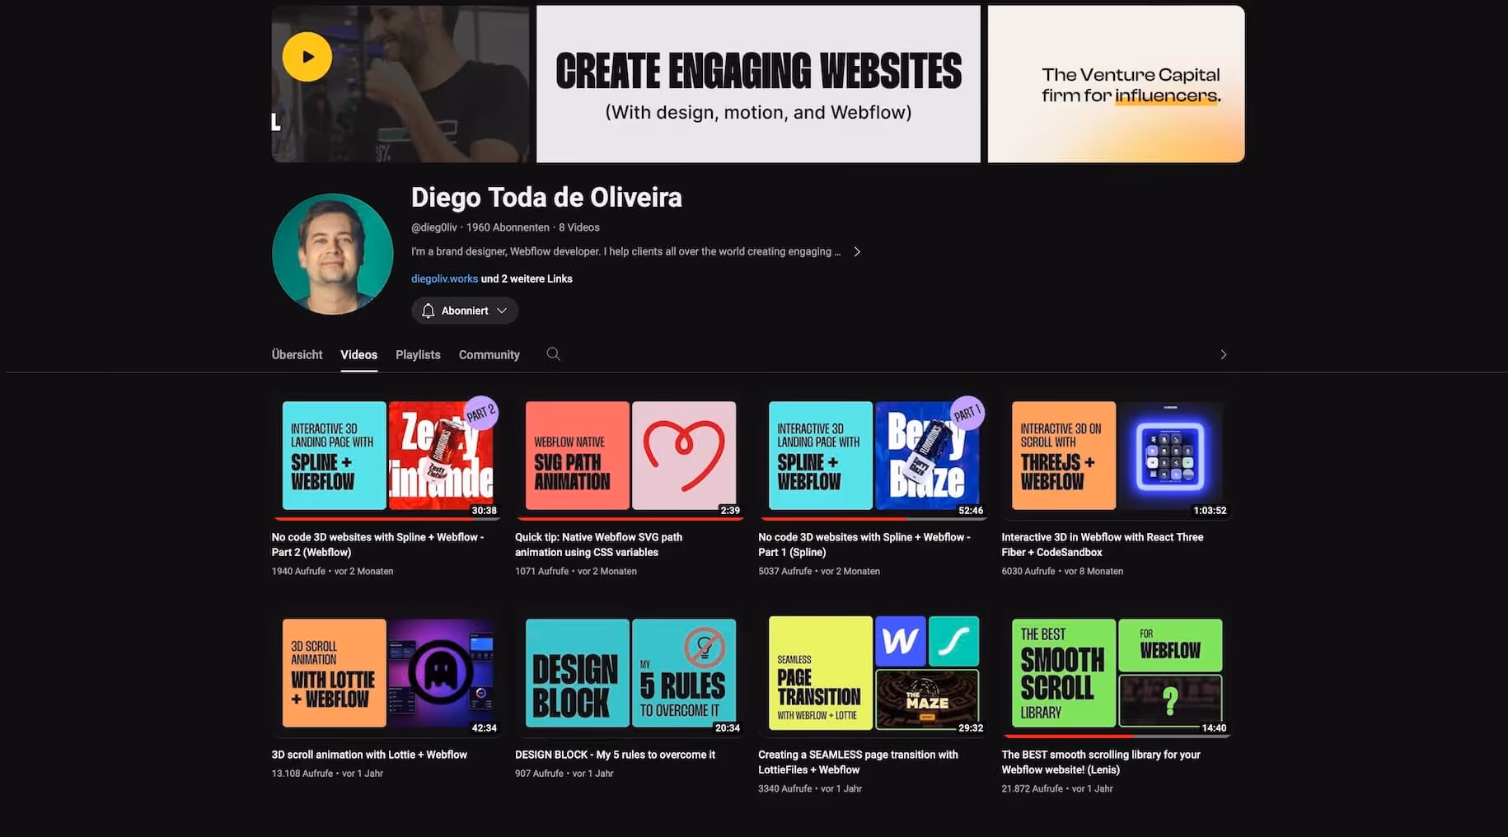This screenshot has height=837, width=1508.
Task: Click '1071 Aufrufe • vor 2 Monaten' text
Action: coord(576,572)
